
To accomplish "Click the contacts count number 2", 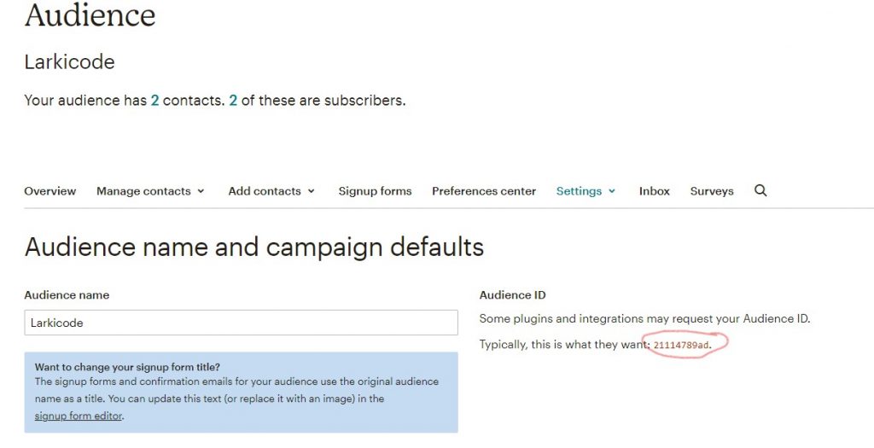I will (155, 101).
